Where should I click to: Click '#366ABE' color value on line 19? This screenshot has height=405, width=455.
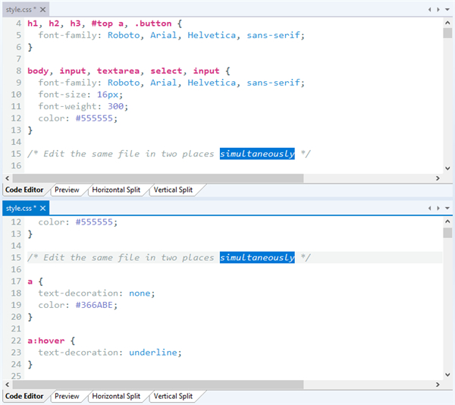[x=94, y=305]
